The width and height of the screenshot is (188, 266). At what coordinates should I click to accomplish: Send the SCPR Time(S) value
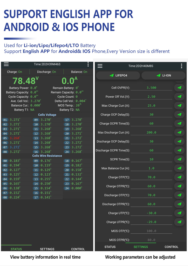[179, 159]
